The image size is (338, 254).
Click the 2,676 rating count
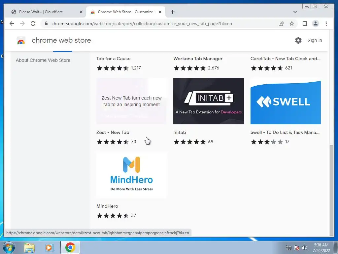pos(214,68)
